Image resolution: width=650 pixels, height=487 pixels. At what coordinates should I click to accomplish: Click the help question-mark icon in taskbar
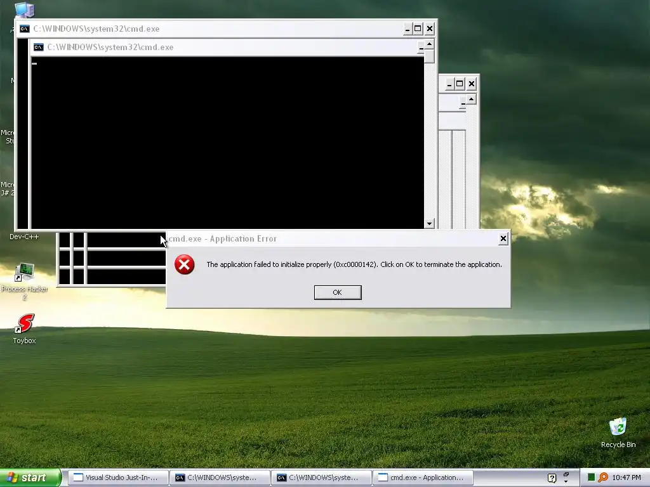pos(552,478)
